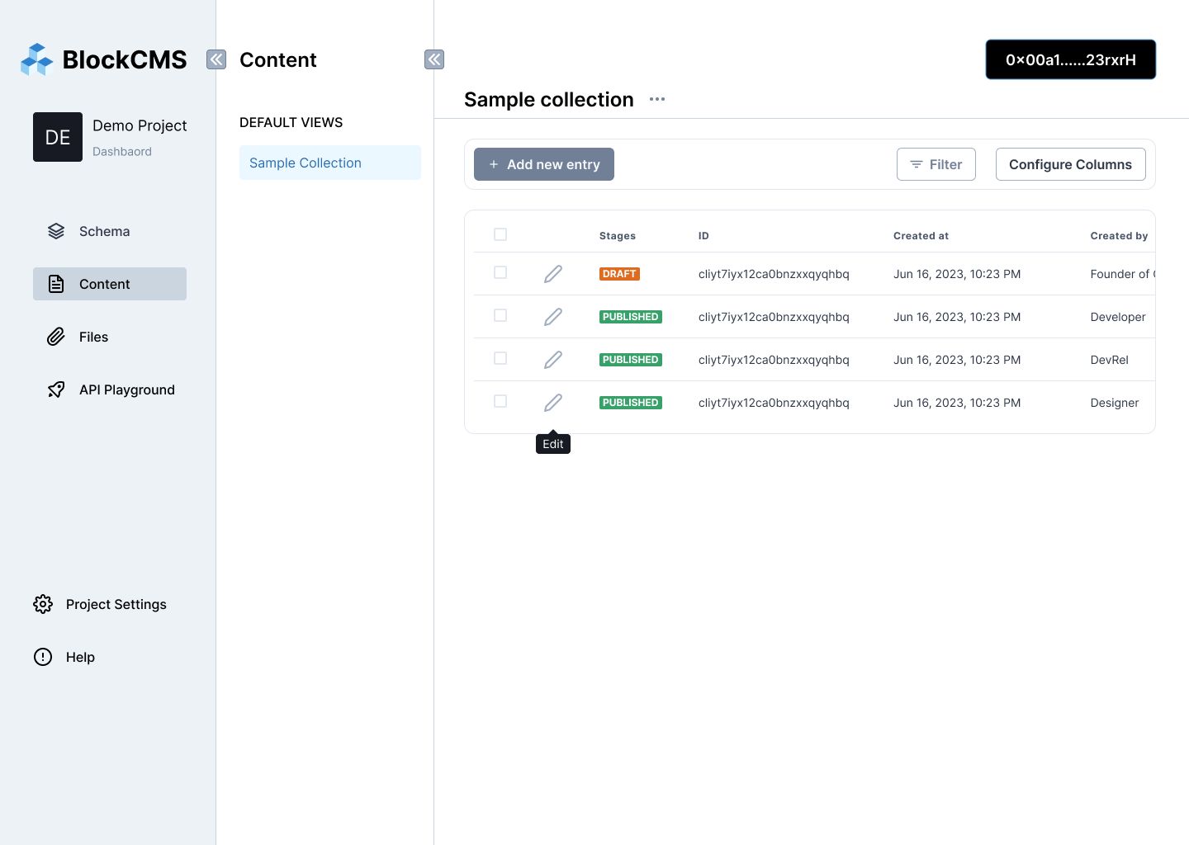Open the DE project avatar
The height and width of the screenshot is (845, 1189).
tap(58, 137)
